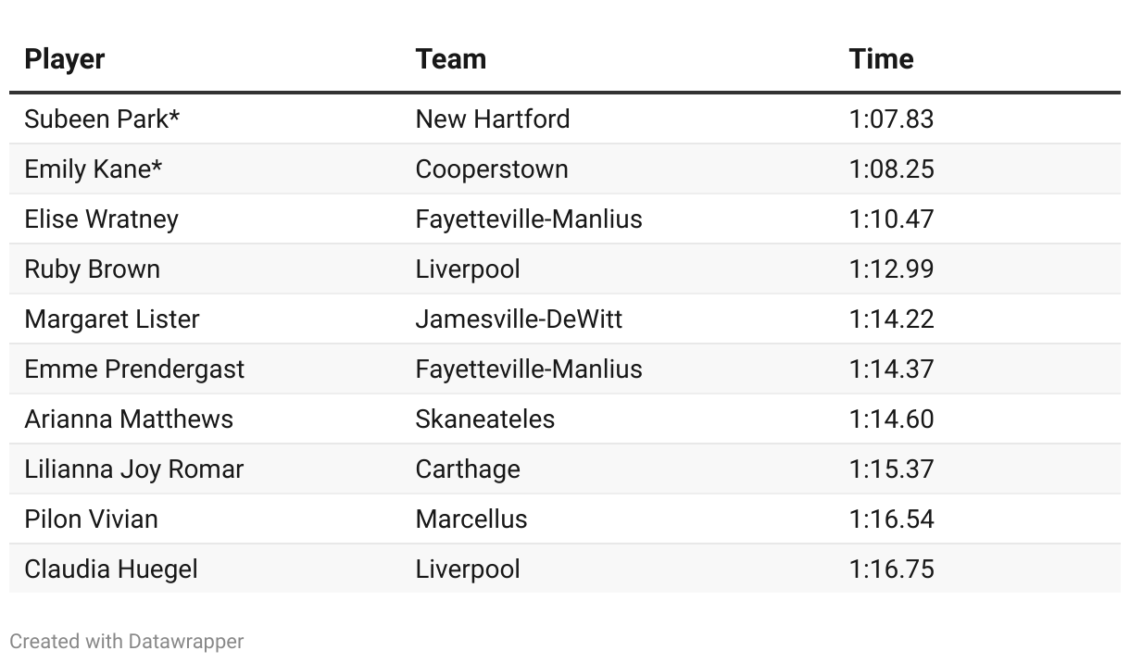
Task: Click Ruby Brown's time of 1:12.99
Action: pyautogui.click(x=891, y=269)
